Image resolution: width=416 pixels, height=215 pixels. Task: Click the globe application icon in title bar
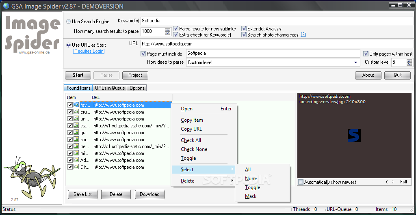pyautogui.click(x=6, y=6)
